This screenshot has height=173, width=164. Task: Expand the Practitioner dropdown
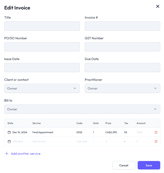pyautogui.click(x=123, y=88)
